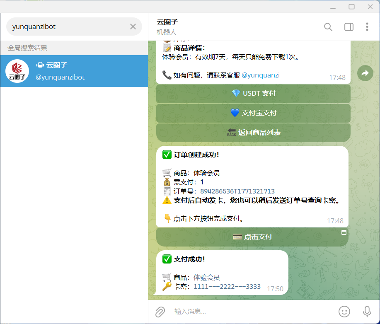Image resolution: width=380 pixels, height=324 pixels.
Task: Clear the search with the X icon
Action: click(133, 26)
